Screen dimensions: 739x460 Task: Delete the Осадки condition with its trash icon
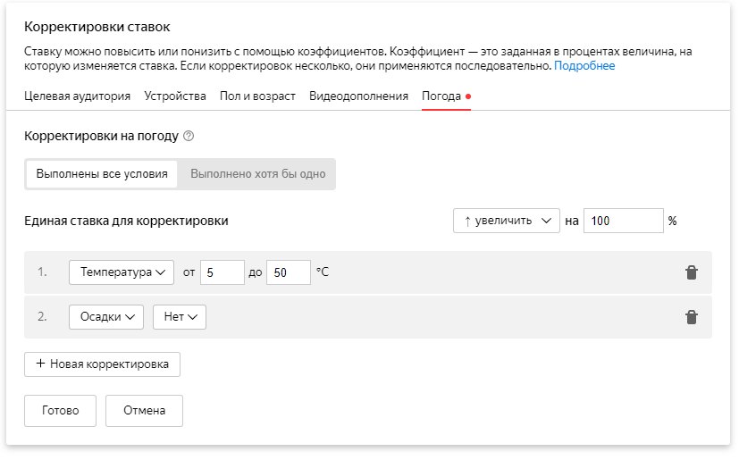(691, 317)
